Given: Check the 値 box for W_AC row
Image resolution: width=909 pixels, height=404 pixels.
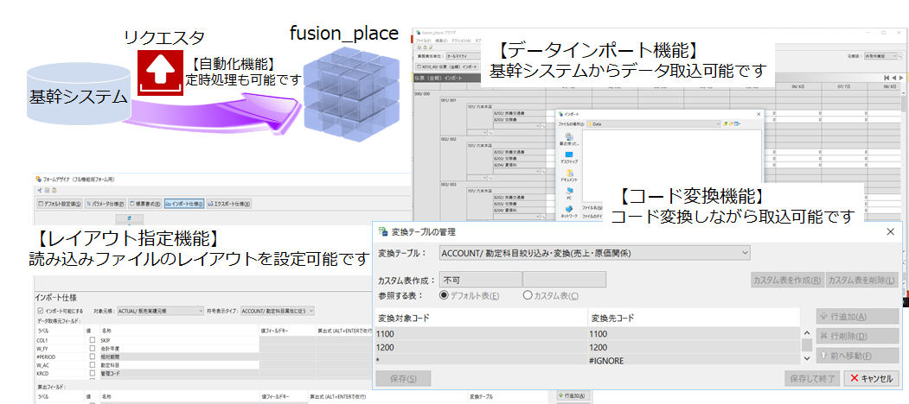Looking at the screenshot, I should 92,365.
